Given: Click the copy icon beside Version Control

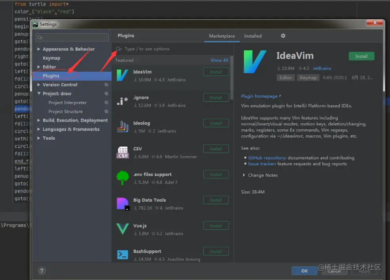Looking at the screenshot, I should click(107, 85).
